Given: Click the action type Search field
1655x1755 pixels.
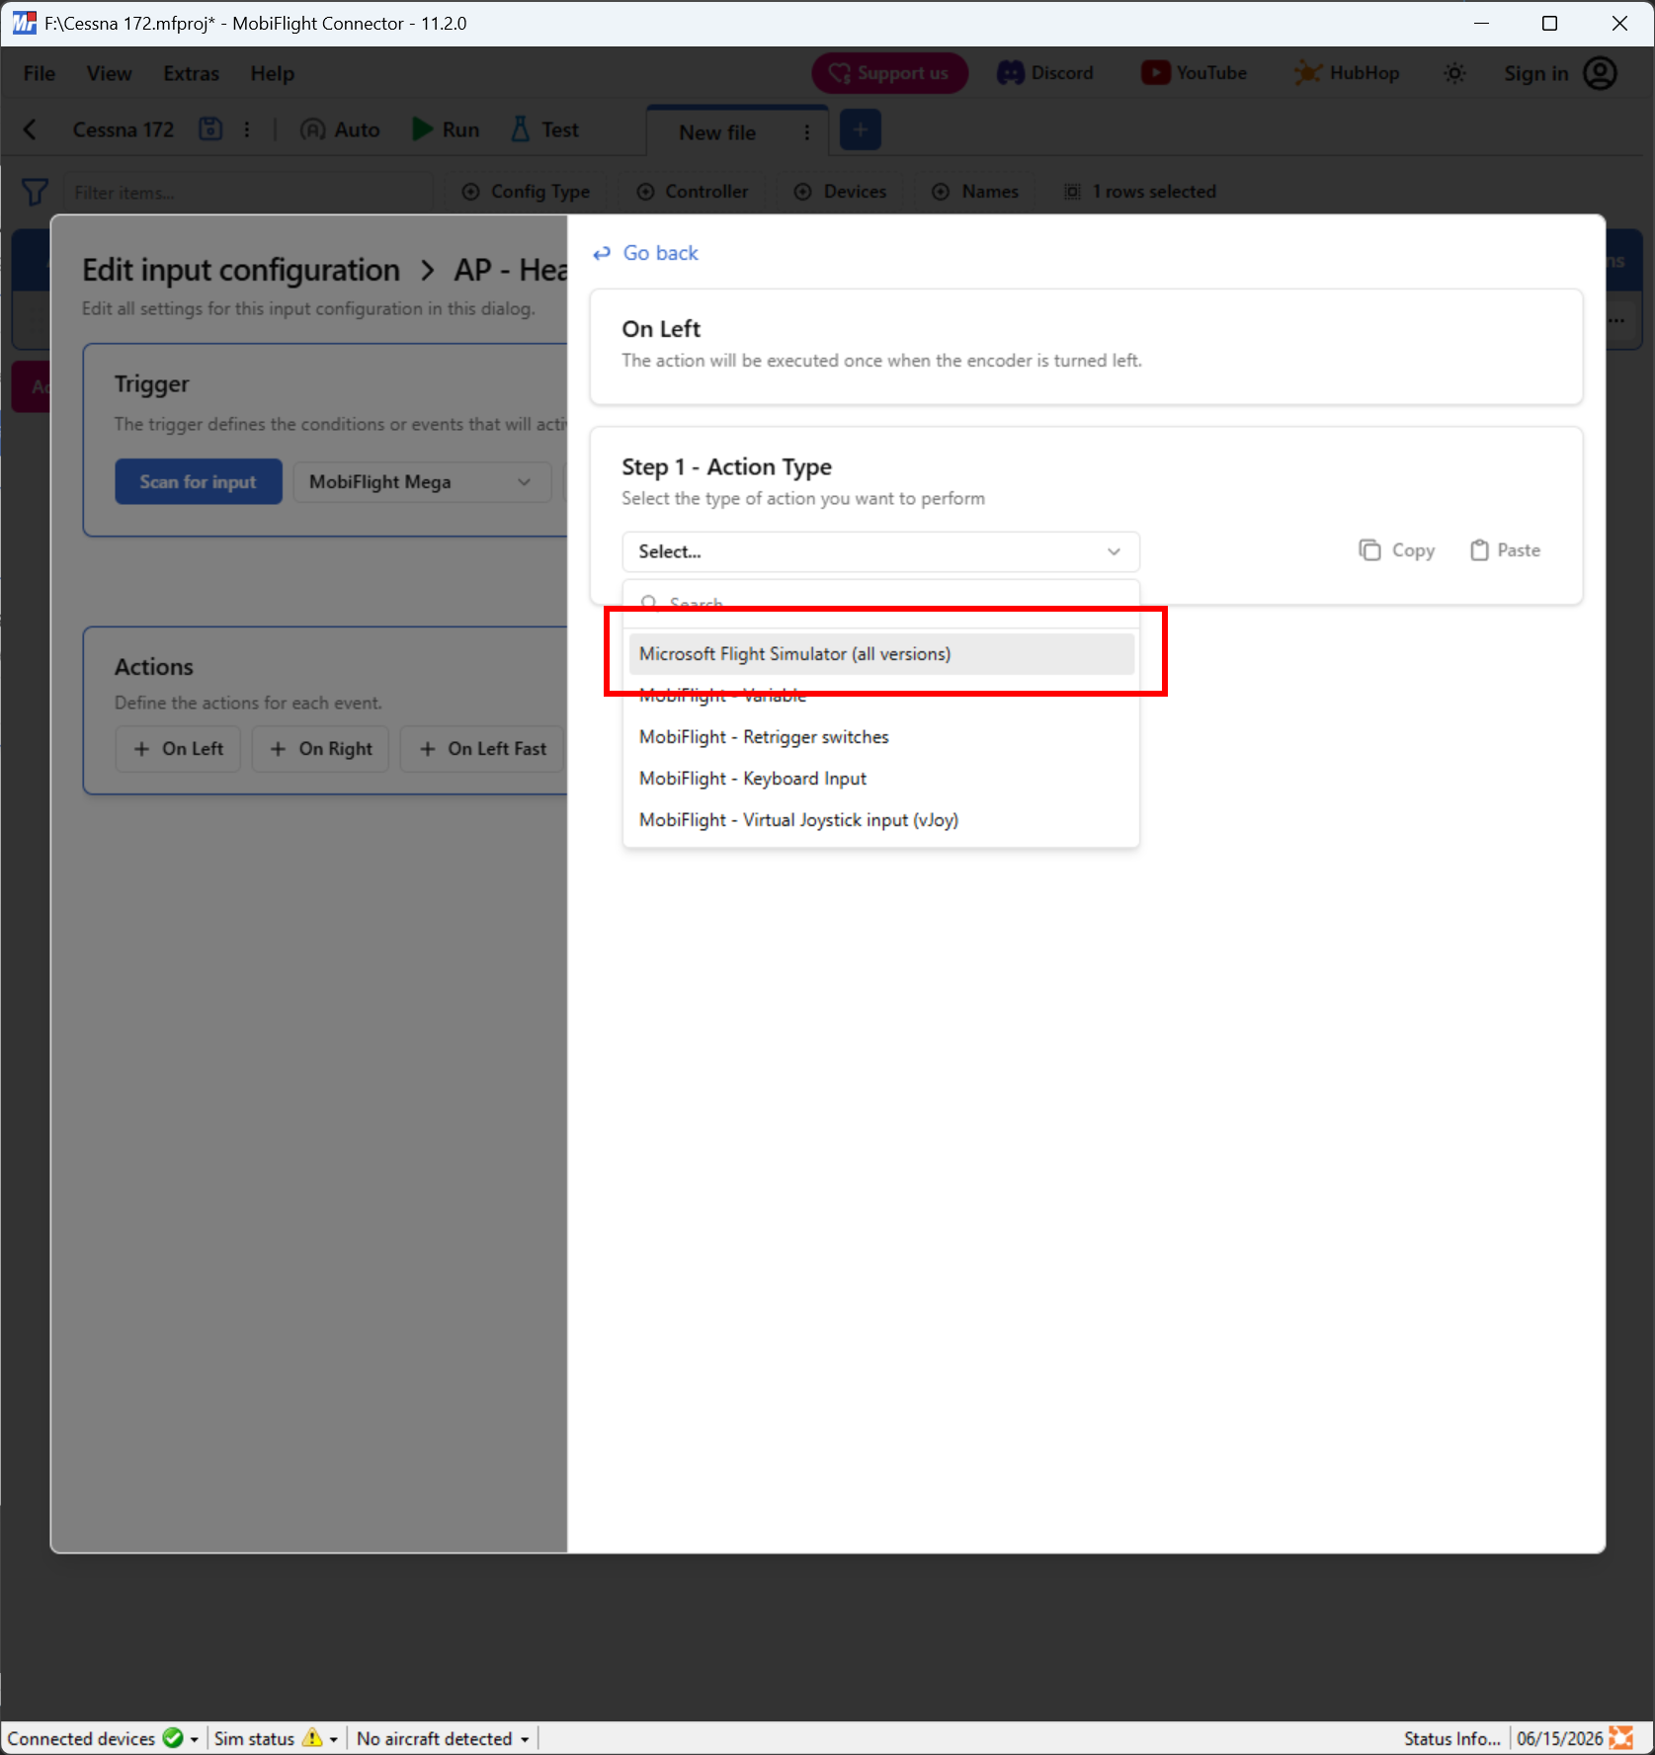Looking at the screenshot, I should click(x=880, y=603).
